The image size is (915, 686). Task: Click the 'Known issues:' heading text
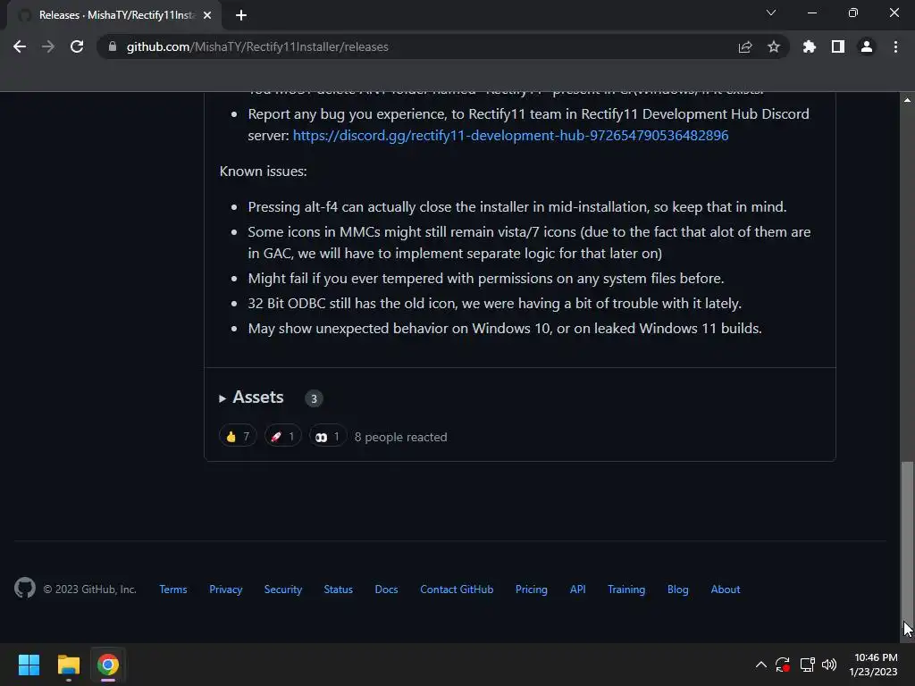point(264,171)
